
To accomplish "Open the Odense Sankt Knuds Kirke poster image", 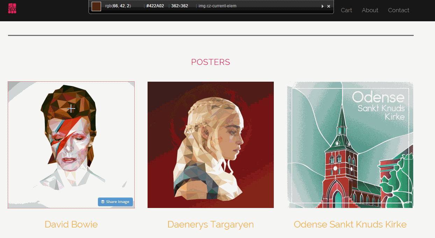I will click(350, 145).
